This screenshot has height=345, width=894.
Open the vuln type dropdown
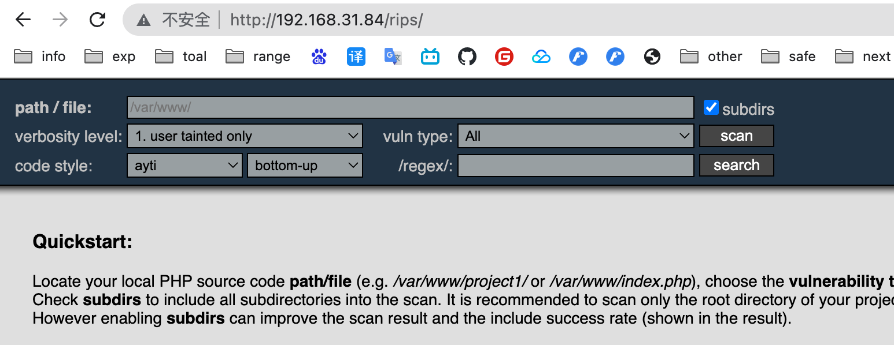pyautogui.click(x=576, y=136)
